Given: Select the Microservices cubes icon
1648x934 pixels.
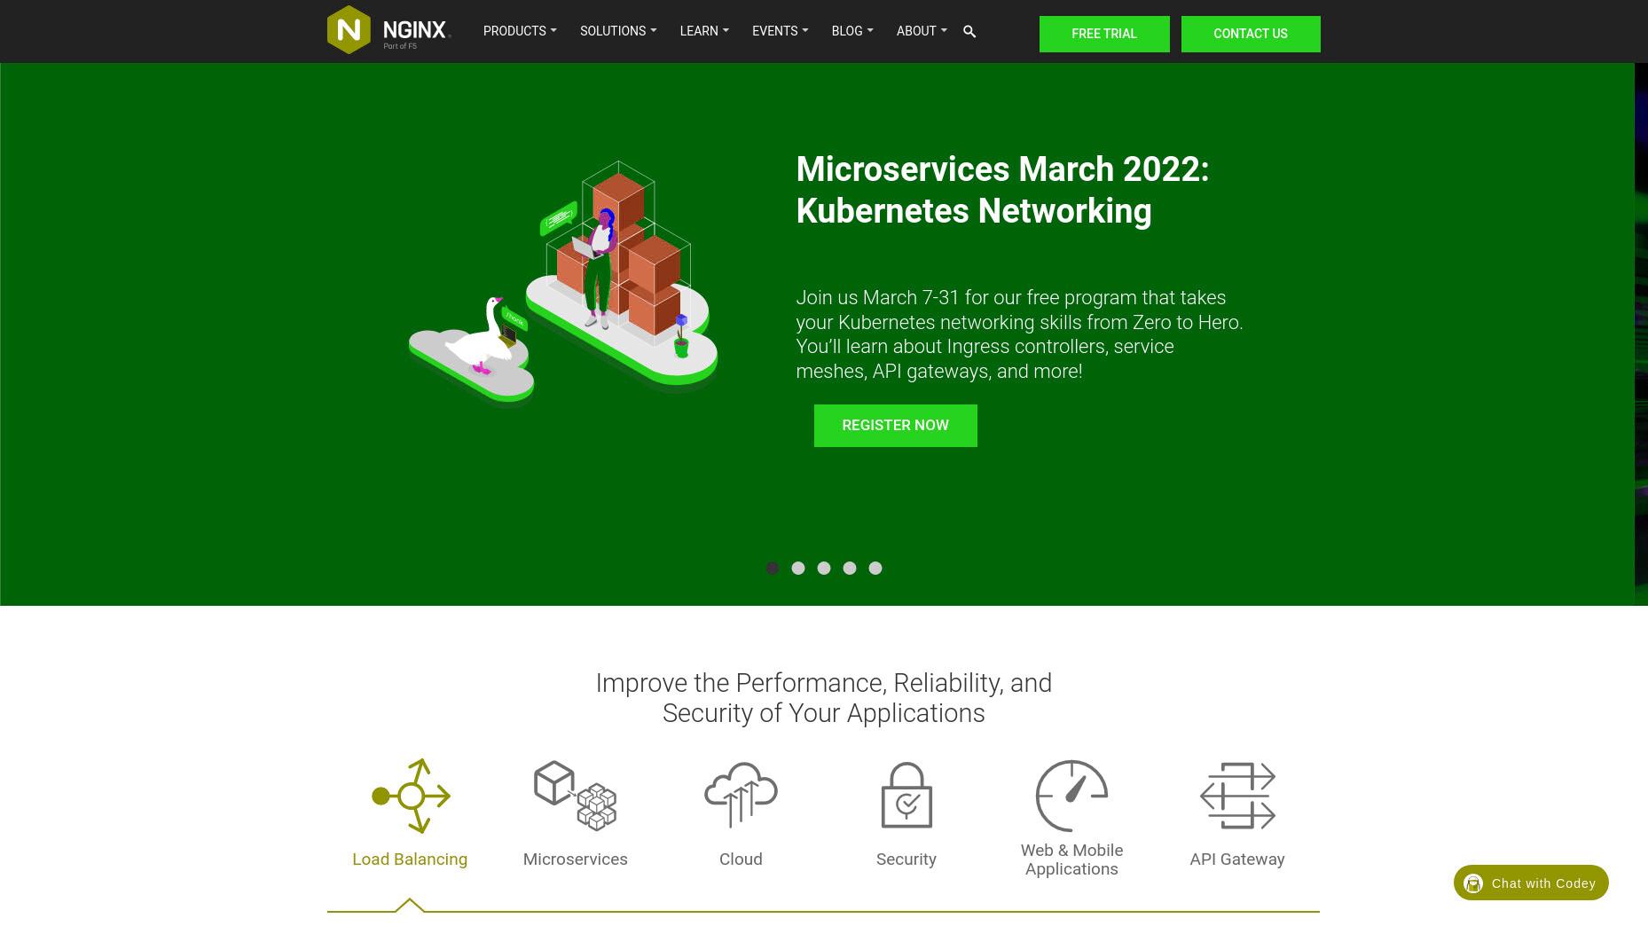Looking at the screenshot, I should coord(575,796).
